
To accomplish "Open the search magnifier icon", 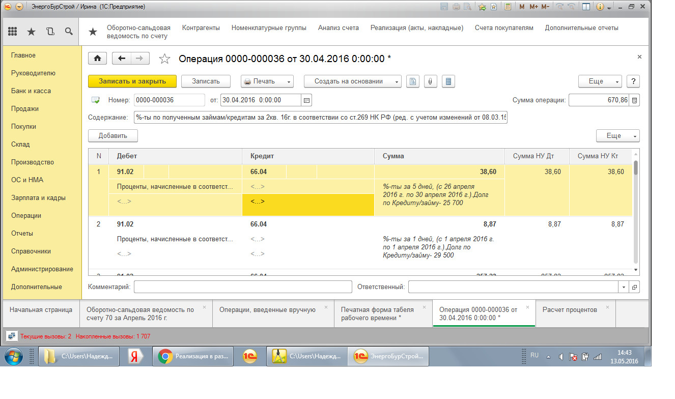I will coord(69,32).
